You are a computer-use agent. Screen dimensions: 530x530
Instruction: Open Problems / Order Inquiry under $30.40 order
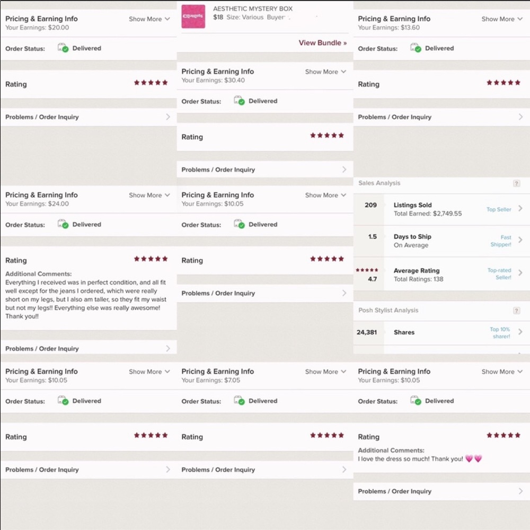coord(265,170)
